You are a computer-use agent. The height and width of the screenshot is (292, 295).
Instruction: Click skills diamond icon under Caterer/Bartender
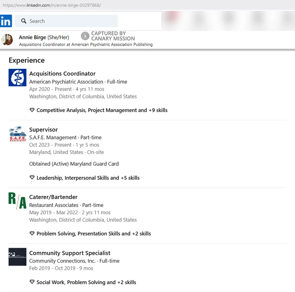coord(32,233)
